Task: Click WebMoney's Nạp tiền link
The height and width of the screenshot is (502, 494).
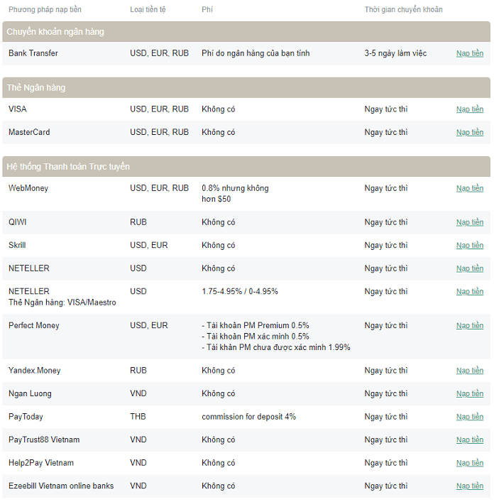Action: pyautogui.click(x=469, y=188)
